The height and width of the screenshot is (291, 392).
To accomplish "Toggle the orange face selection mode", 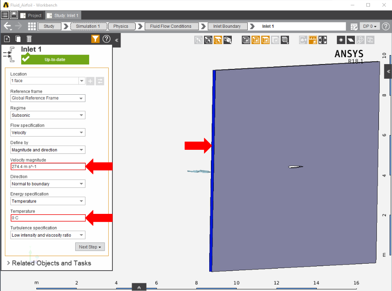I will coord(218,40).
